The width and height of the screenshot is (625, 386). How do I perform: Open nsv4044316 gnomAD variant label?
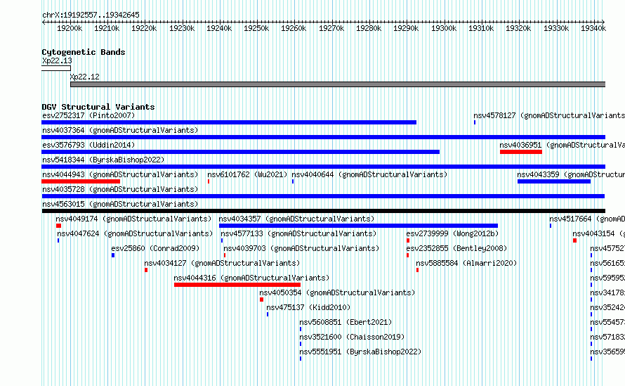coord(251,278)
